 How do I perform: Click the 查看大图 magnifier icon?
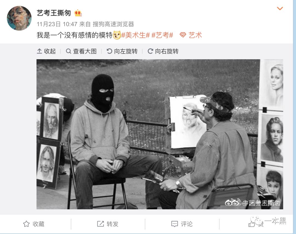pos(68,51)
